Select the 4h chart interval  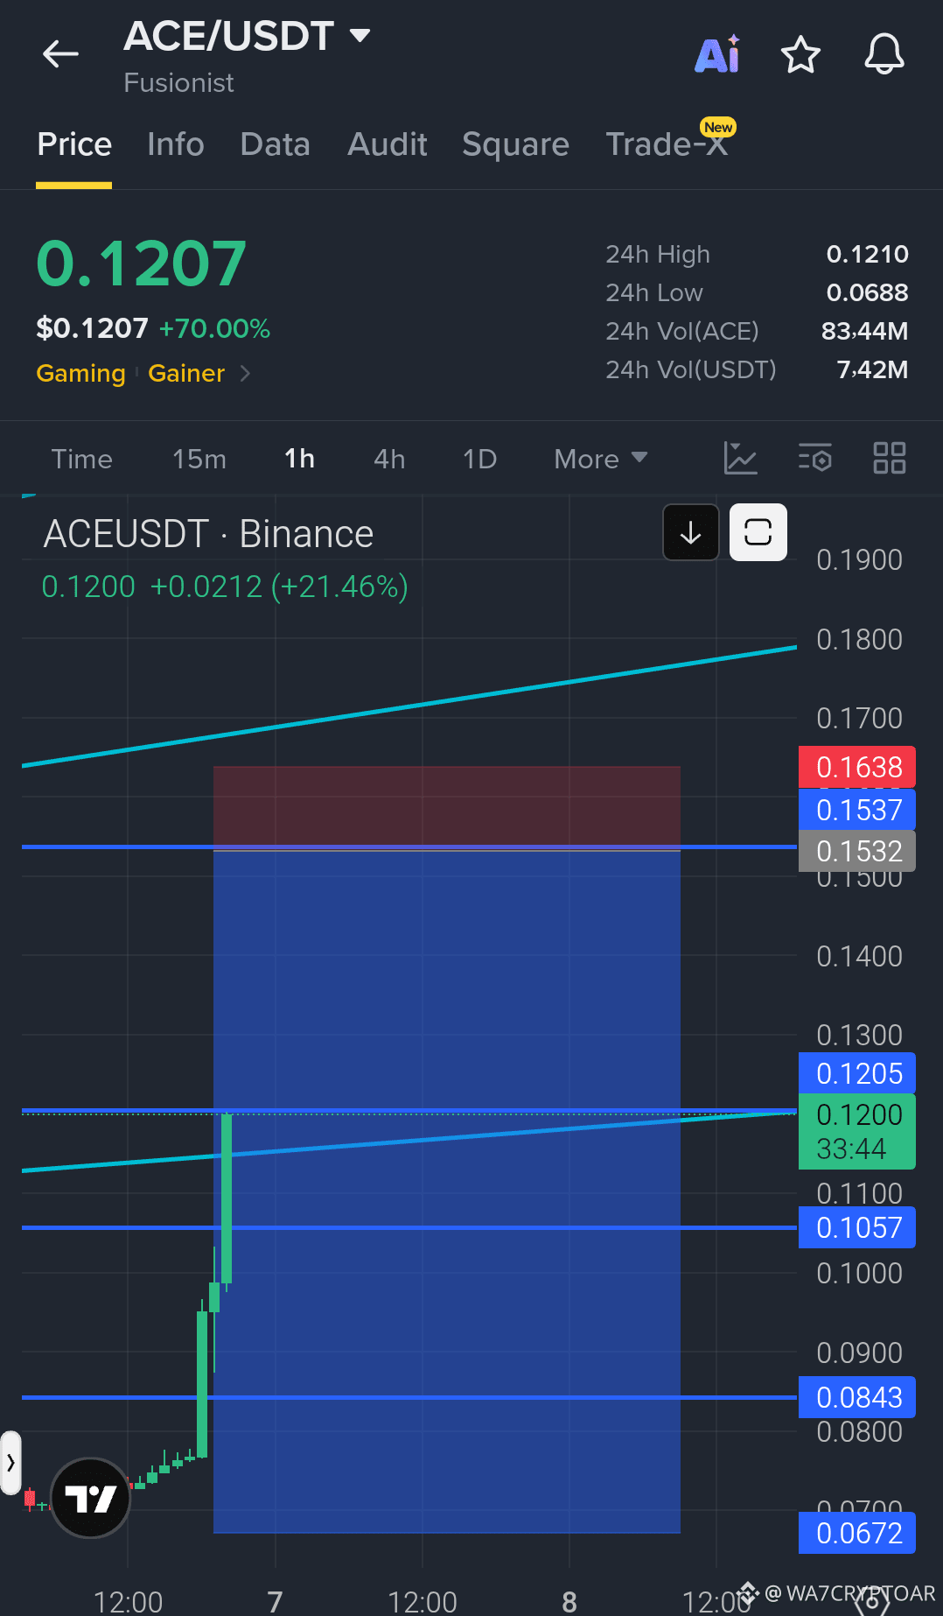point(389,460)
